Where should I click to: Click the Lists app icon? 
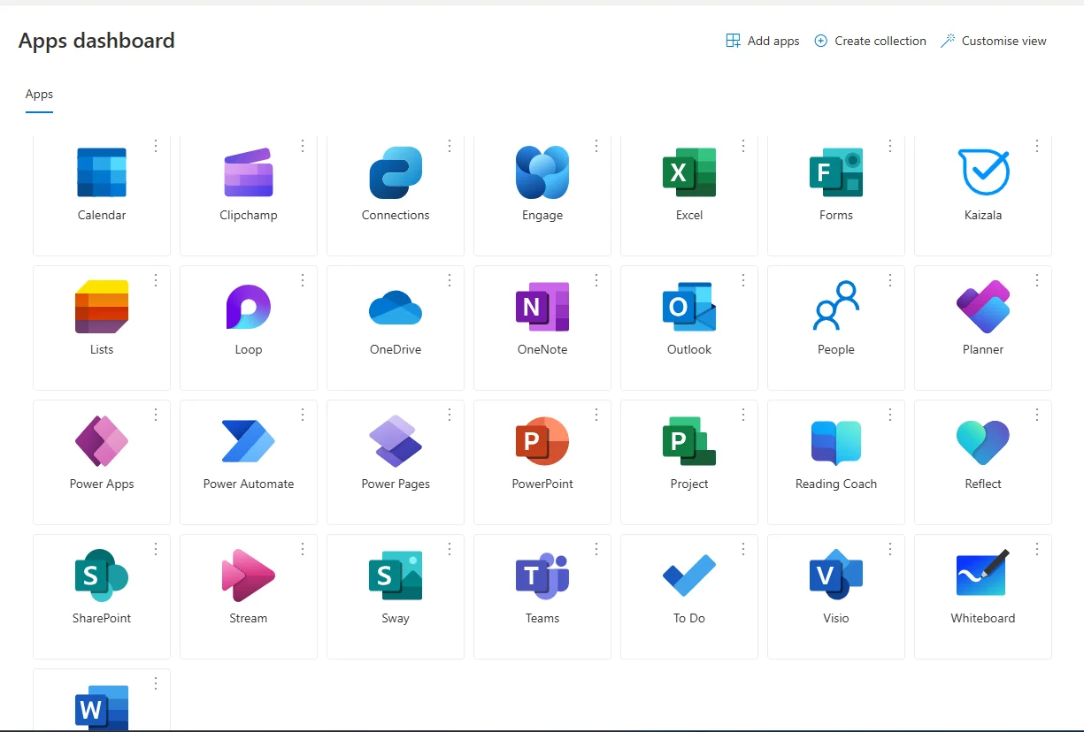[102, 307]
